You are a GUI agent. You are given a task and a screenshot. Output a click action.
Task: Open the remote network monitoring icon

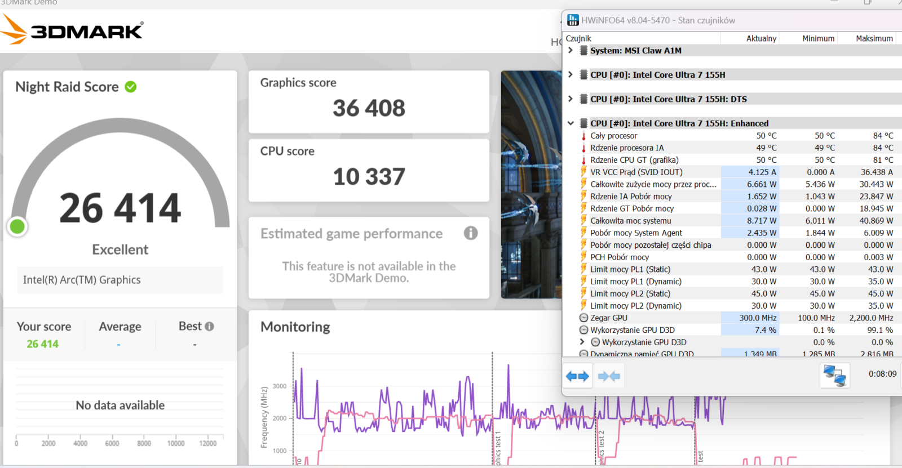pos(834,376)
